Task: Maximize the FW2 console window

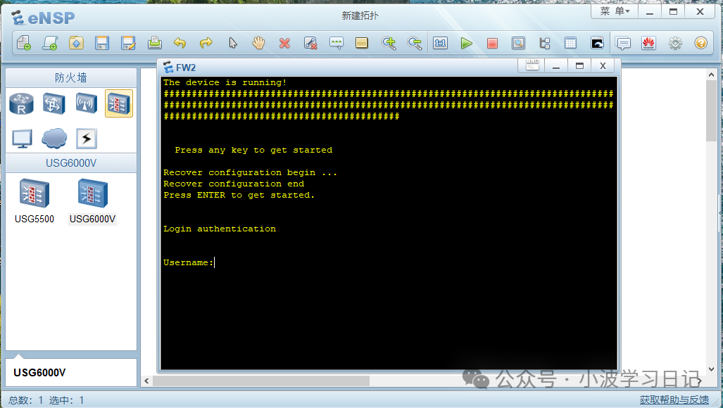Action: tap(579, 66)
